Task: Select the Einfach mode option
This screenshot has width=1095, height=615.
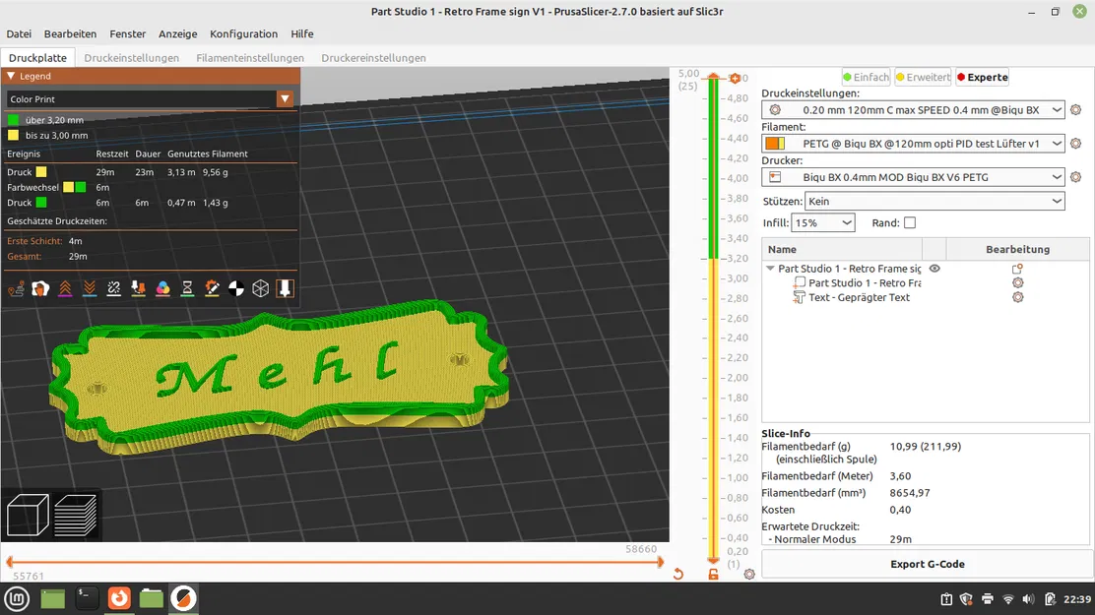Action: click(x=866, y=77)
